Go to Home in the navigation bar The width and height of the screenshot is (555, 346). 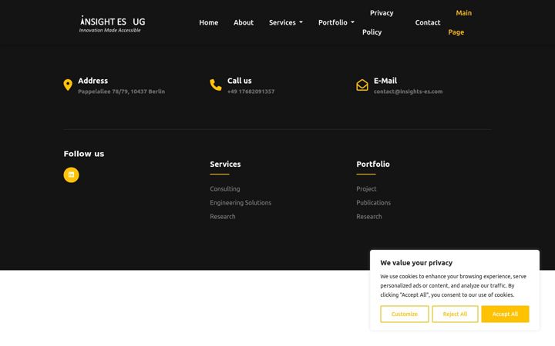coord(208,22)
